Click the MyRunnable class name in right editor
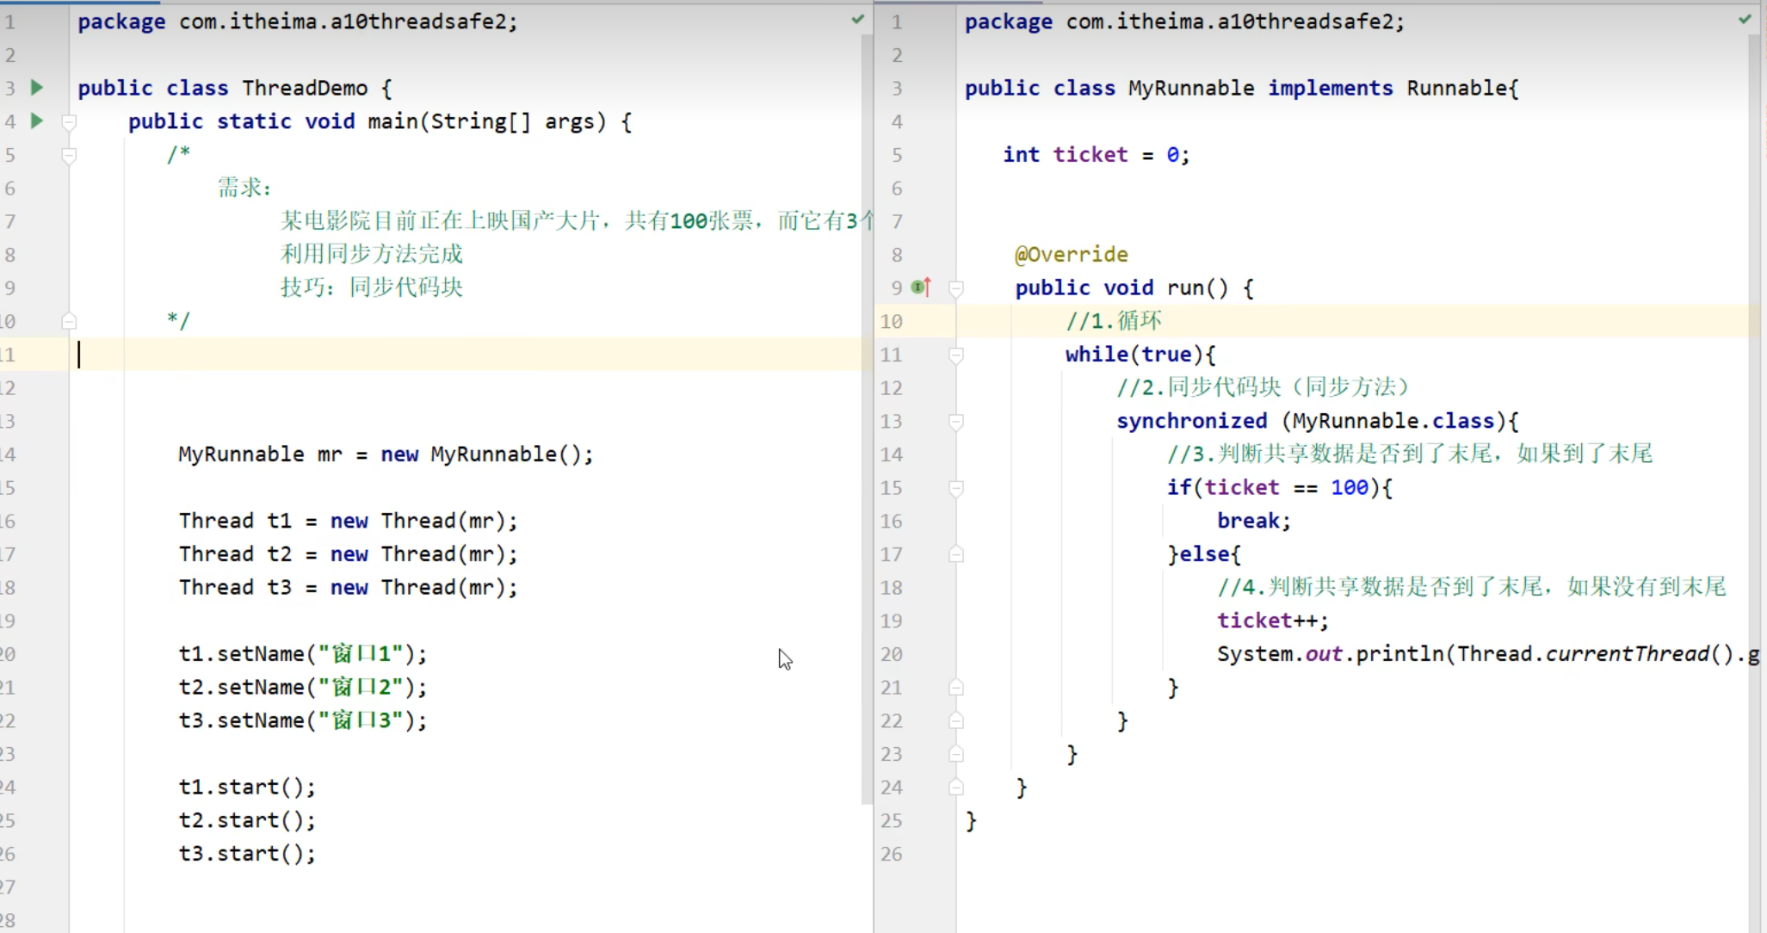Image resolution: width=1767 pixels, height=933 pixels. pos(1191,88)
